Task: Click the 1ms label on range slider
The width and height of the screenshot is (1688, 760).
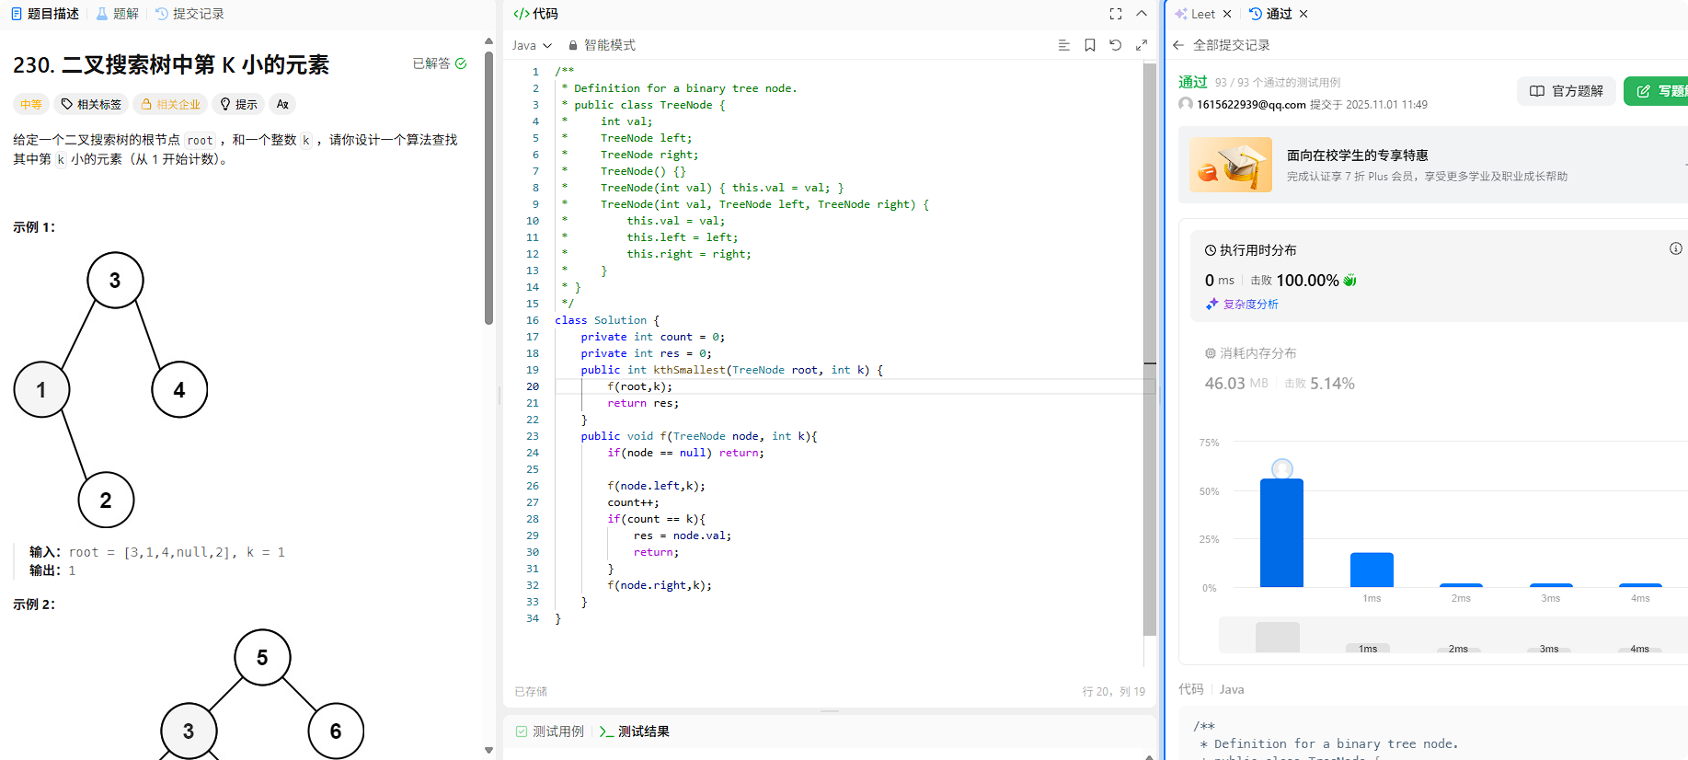Action: pyautogui.click(x=1368, y=649)
